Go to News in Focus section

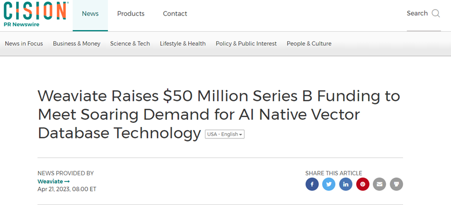pyautogui.click(x=24, y=44)
